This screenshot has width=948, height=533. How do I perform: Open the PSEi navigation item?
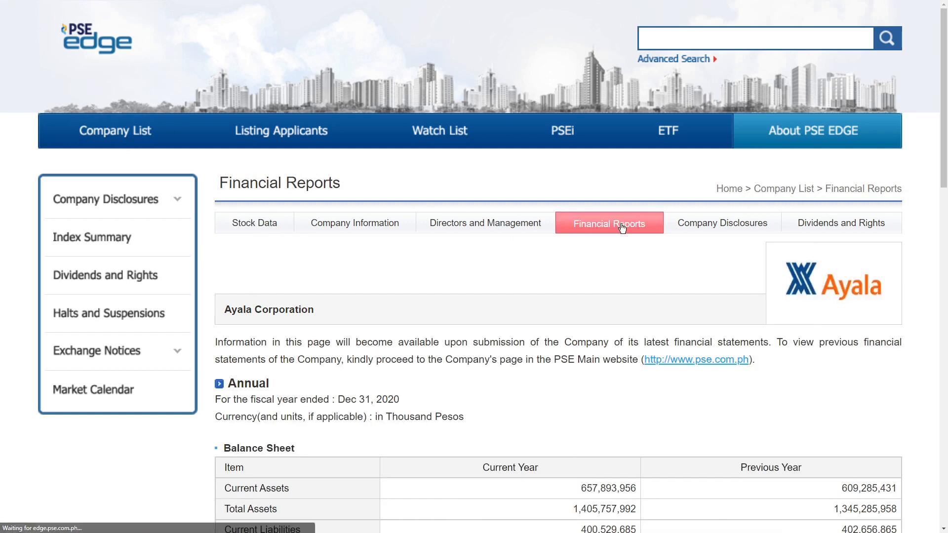(x=562, y=131)
